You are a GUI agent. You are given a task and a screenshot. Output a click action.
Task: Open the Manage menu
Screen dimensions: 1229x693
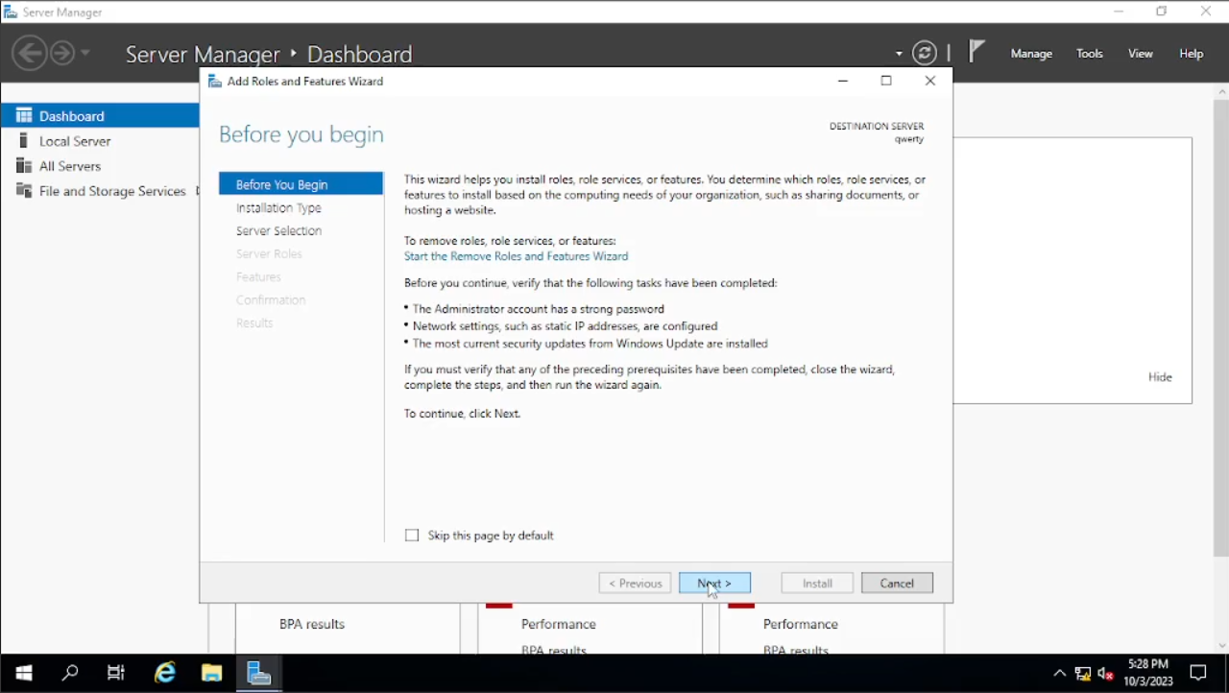pos(1031,54)
